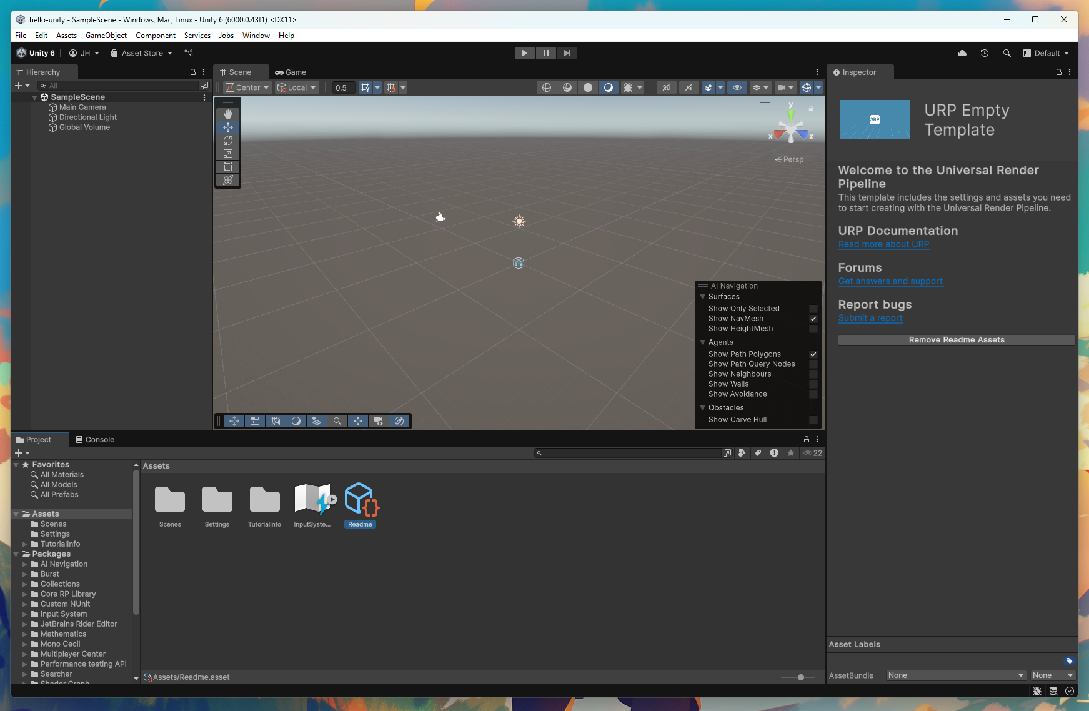Click the Play button

(x=525, y=53)
